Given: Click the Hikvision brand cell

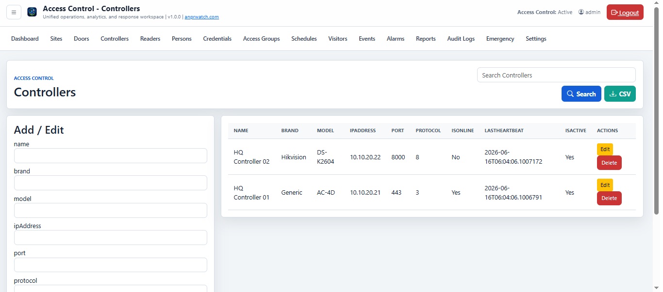Looking at the screenshot, I should pyautogui.click(x=294, y=157).
